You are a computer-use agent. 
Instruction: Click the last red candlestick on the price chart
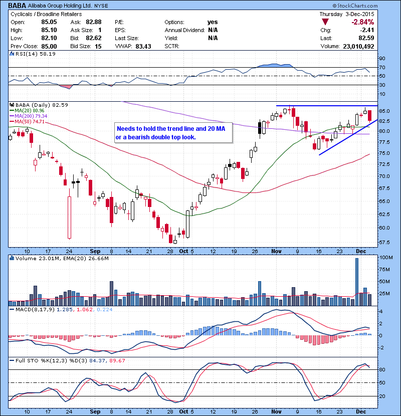click(369, 116)
